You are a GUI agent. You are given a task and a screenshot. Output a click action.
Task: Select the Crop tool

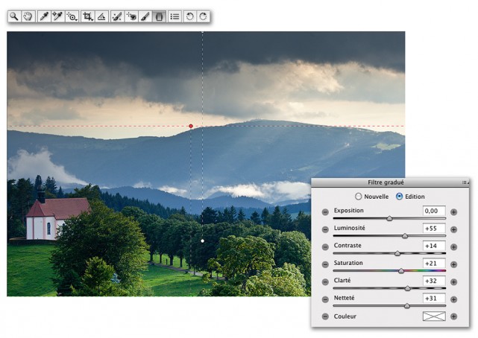88,16
